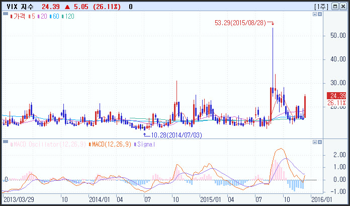
Task: Toggle the 120-period moving average legend
Action: coord(68,16)
